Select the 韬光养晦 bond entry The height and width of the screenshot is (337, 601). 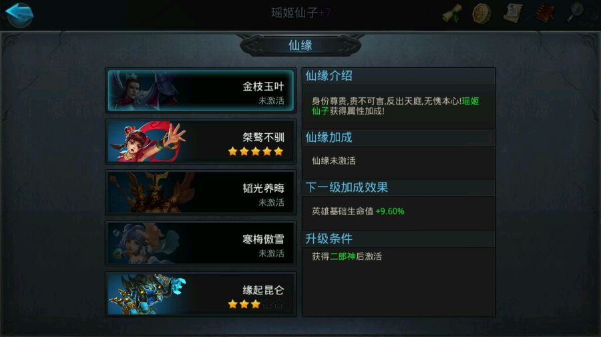tap(200, 192)
